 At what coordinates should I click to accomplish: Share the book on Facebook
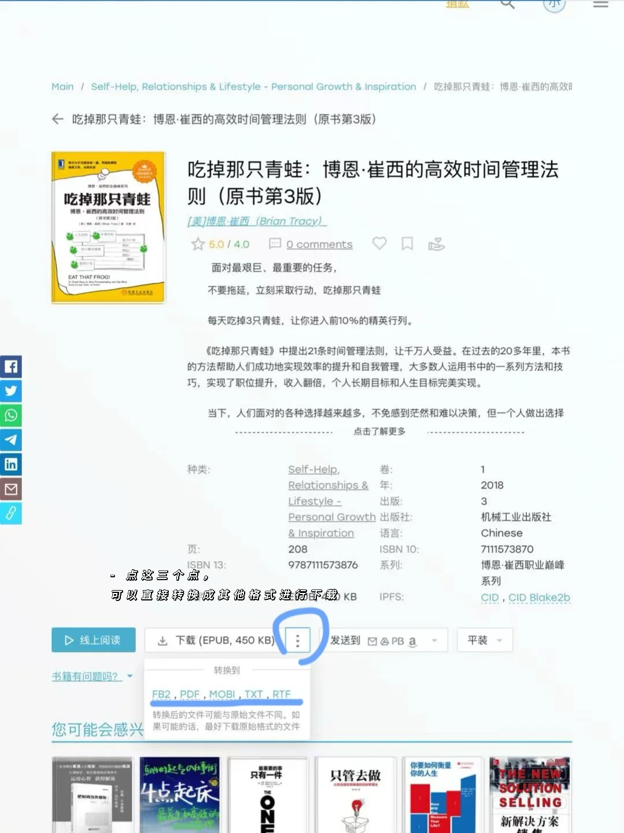click(x=10, y=367)
